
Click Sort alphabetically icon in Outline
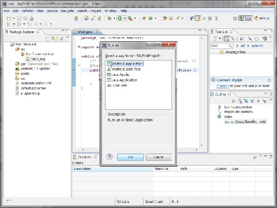point(240,101)
